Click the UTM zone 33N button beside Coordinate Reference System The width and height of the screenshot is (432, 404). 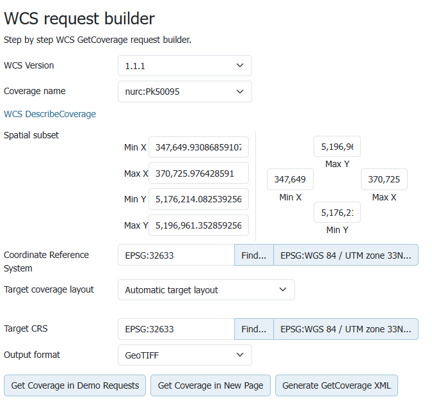(x=346, y=255)
